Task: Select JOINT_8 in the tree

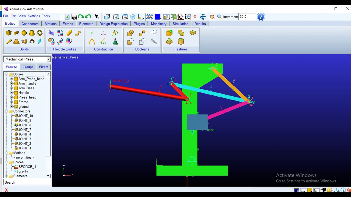Action: tap(25, 125)
